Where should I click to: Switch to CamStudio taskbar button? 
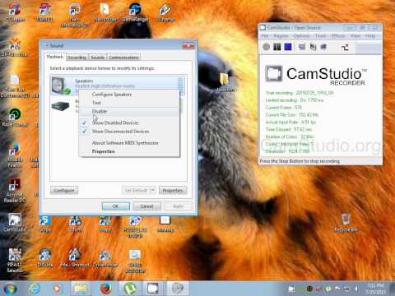[153, 289]
